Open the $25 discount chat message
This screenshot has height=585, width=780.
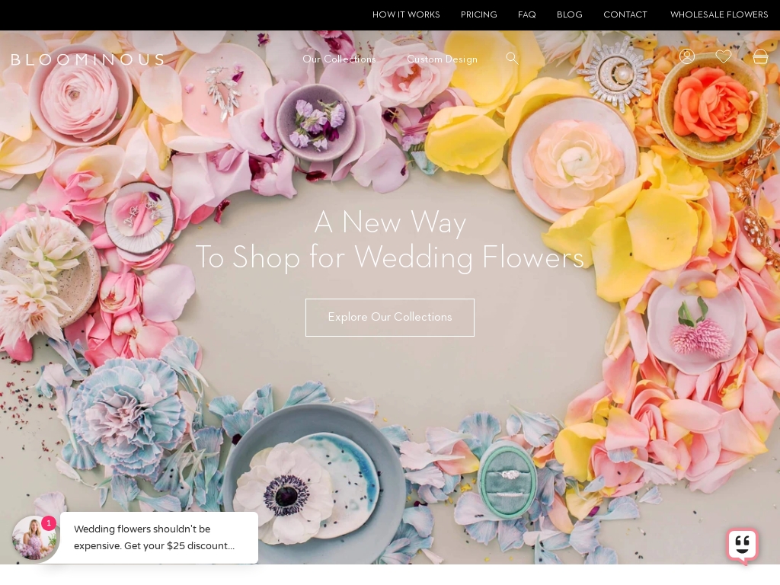(158, 538)
